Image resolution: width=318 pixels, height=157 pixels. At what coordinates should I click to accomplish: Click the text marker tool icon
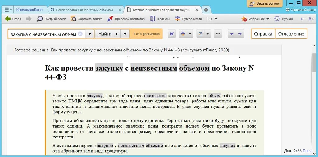click(x=200, y=34)
